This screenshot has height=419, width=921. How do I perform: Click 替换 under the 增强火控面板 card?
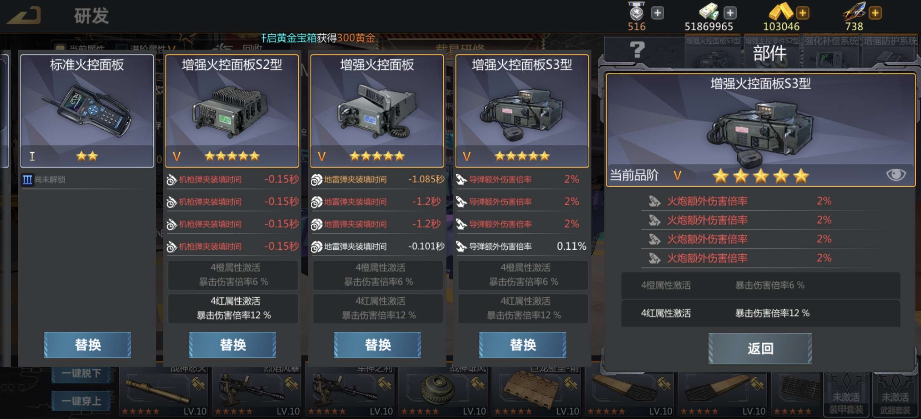coord(377,345)
